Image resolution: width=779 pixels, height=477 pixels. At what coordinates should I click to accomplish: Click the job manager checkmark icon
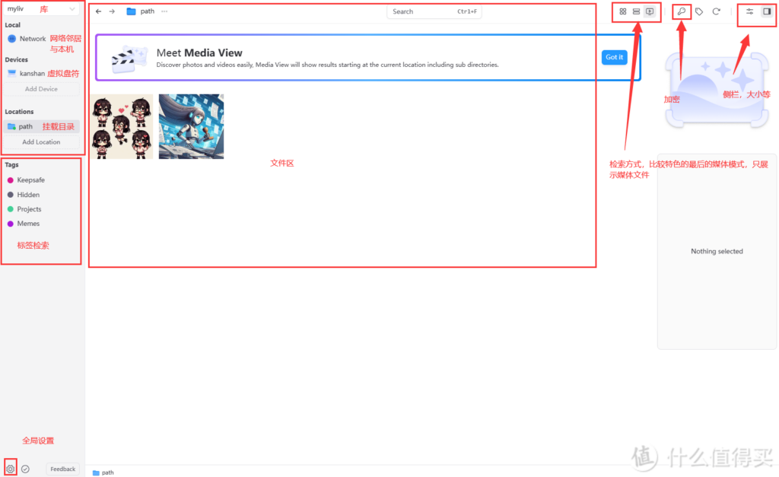pos(25,469)
